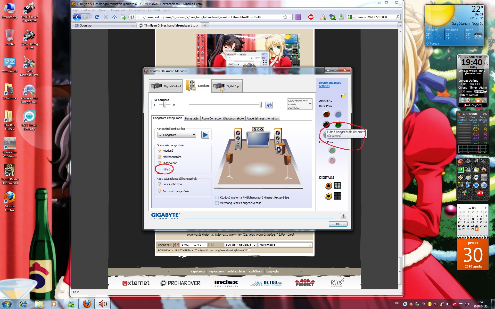Open Firefox back/forward history dropdown arrow
495x309 pixels.
pyautogui.click(x=90, y=17)
